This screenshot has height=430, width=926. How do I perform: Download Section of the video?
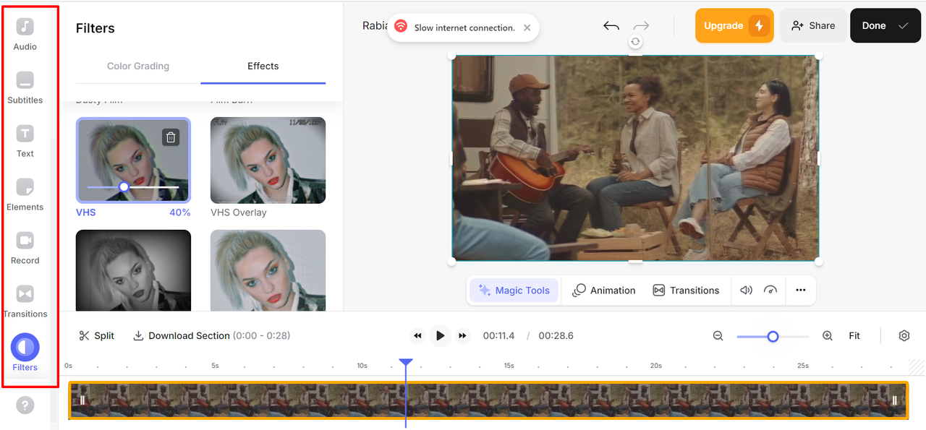click(x=212, y=336)
